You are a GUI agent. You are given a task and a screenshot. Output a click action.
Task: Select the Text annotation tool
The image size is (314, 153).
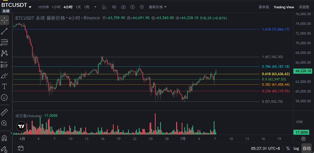pos(4,86)
